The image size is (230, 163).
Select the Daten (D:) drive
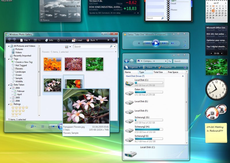[144, 92]
